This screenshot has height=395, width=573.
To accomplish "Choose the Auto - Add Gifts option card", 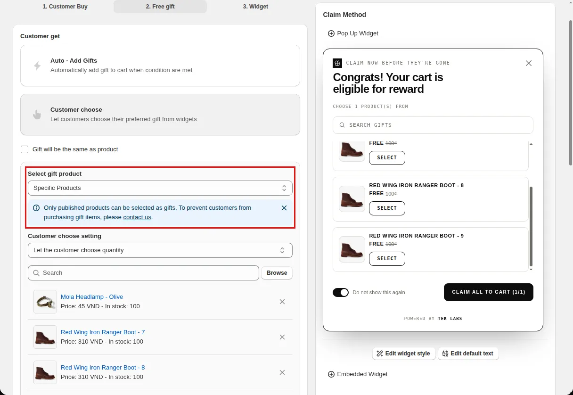I will (160, 66).
